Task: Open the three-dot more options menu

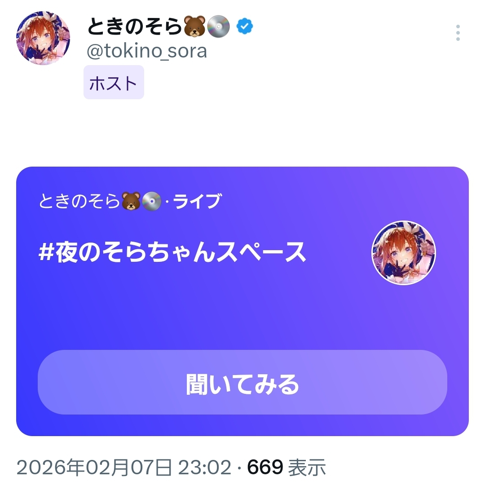Action: [x=458, y=33]
